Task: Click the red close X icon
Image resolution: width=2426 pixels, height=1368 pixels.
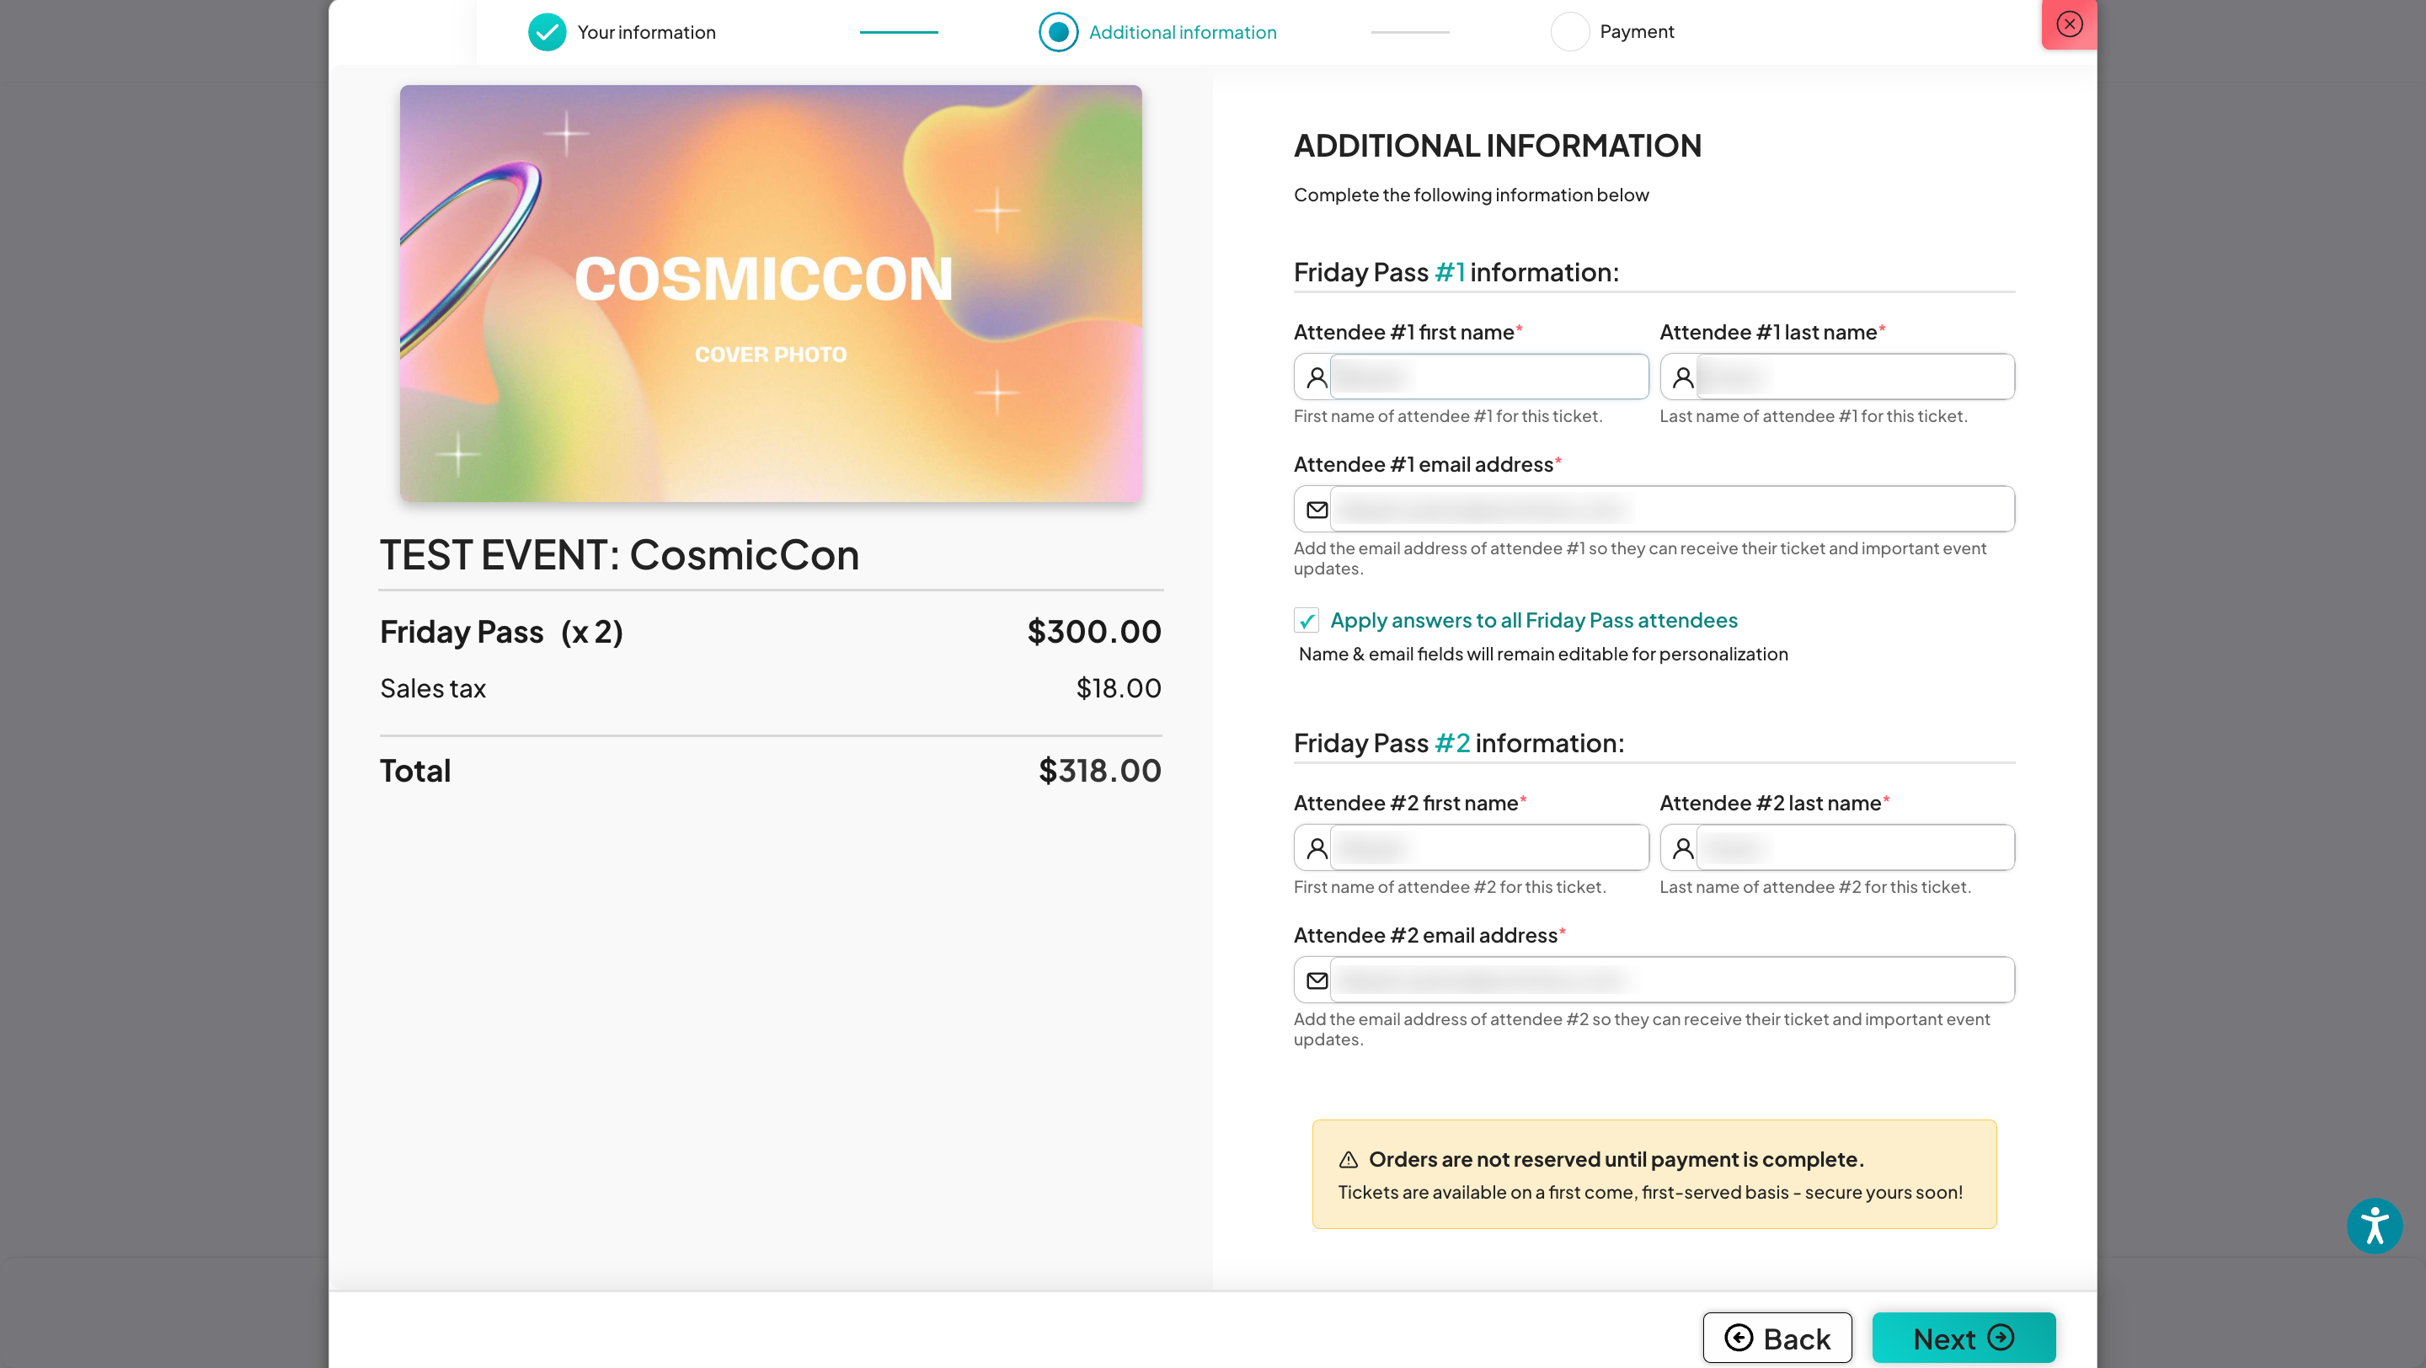Action: (x=2068, y=24)
